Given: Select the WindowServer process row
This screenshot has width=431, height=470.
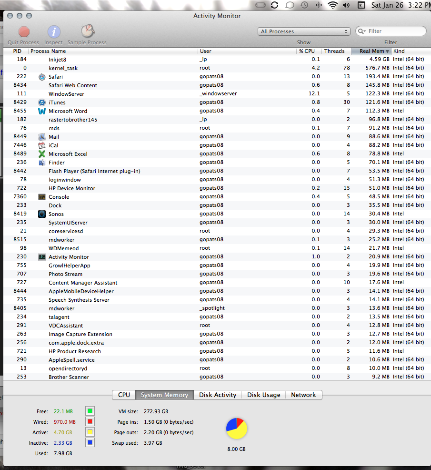Looking at the screenshot, I should 217,94.
